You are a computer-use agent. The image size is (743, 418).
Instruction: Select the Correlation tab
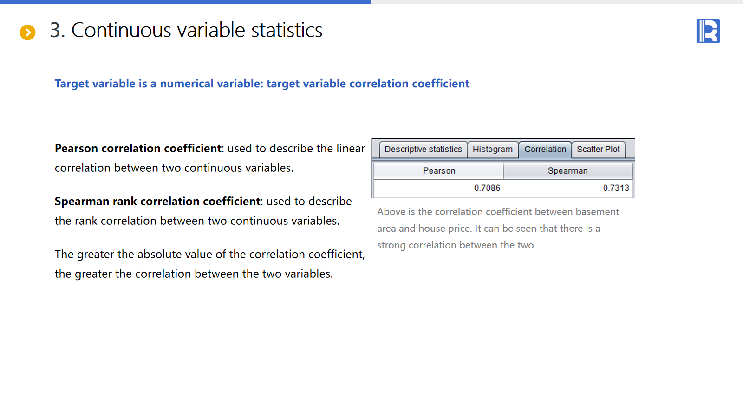[545, 150]
